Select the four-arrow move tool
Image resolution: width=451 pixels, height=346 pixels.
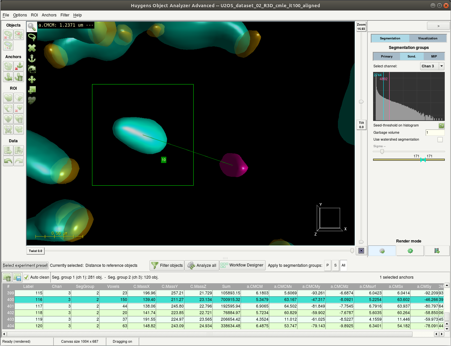click(x=32, y=80)
